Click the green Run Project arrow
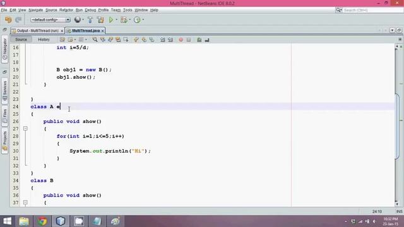This screenshot has height=227, width=404. point(111,20)
